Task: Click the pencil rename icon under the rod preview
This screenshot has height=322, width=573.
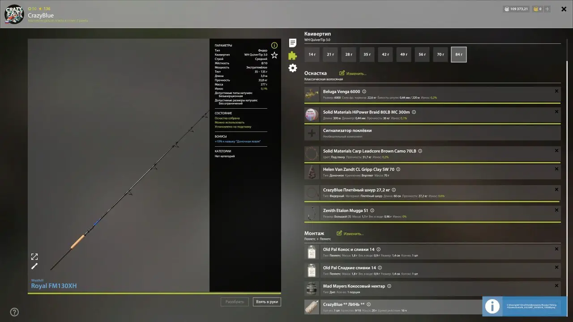Action: [34, 266]
